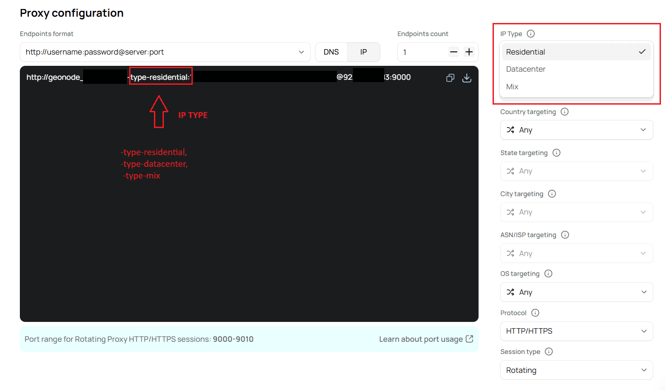Click the generated endpoint URL text
Image resolution: width=665 pixels, height=390 pixels.
point(219,77)
